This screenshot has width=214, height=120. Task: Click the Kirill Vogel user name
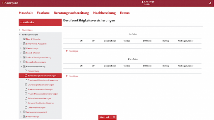coord(149,2)
